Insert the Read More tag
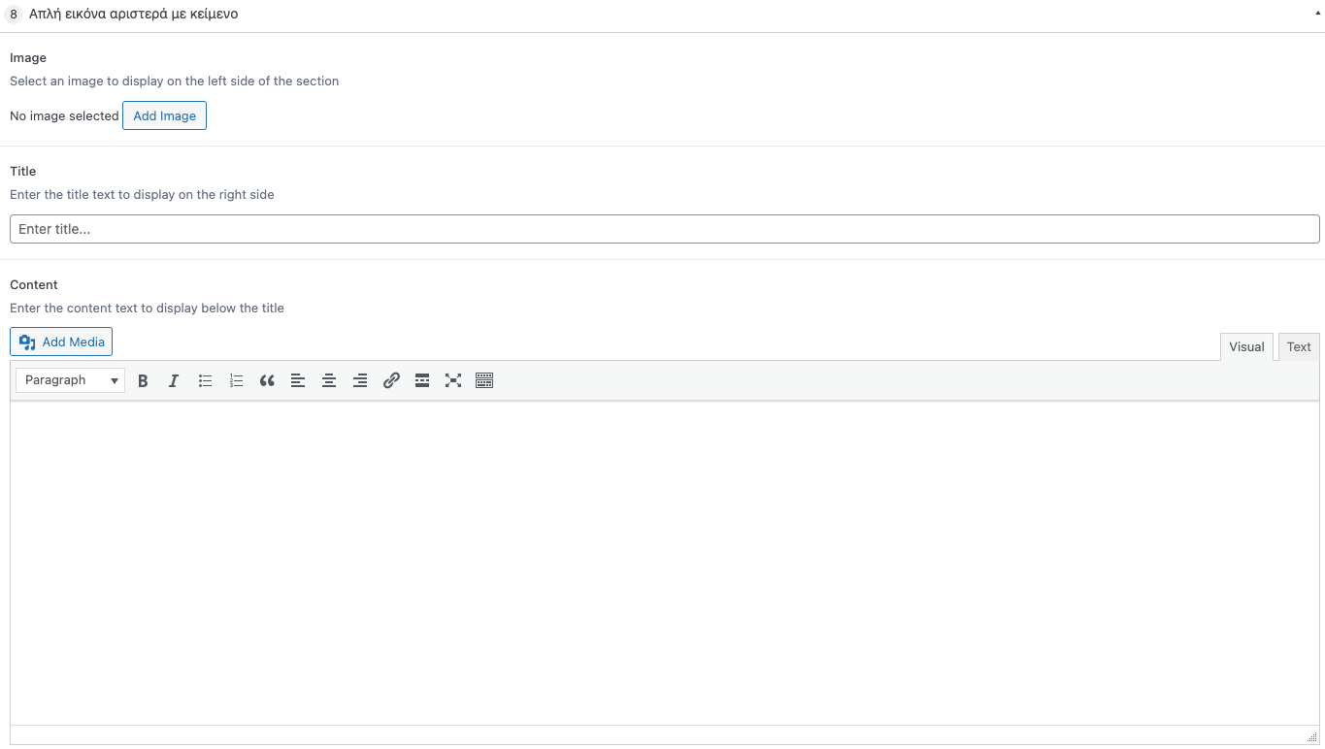The image size is (1325, 749). [x=422, y=380]
